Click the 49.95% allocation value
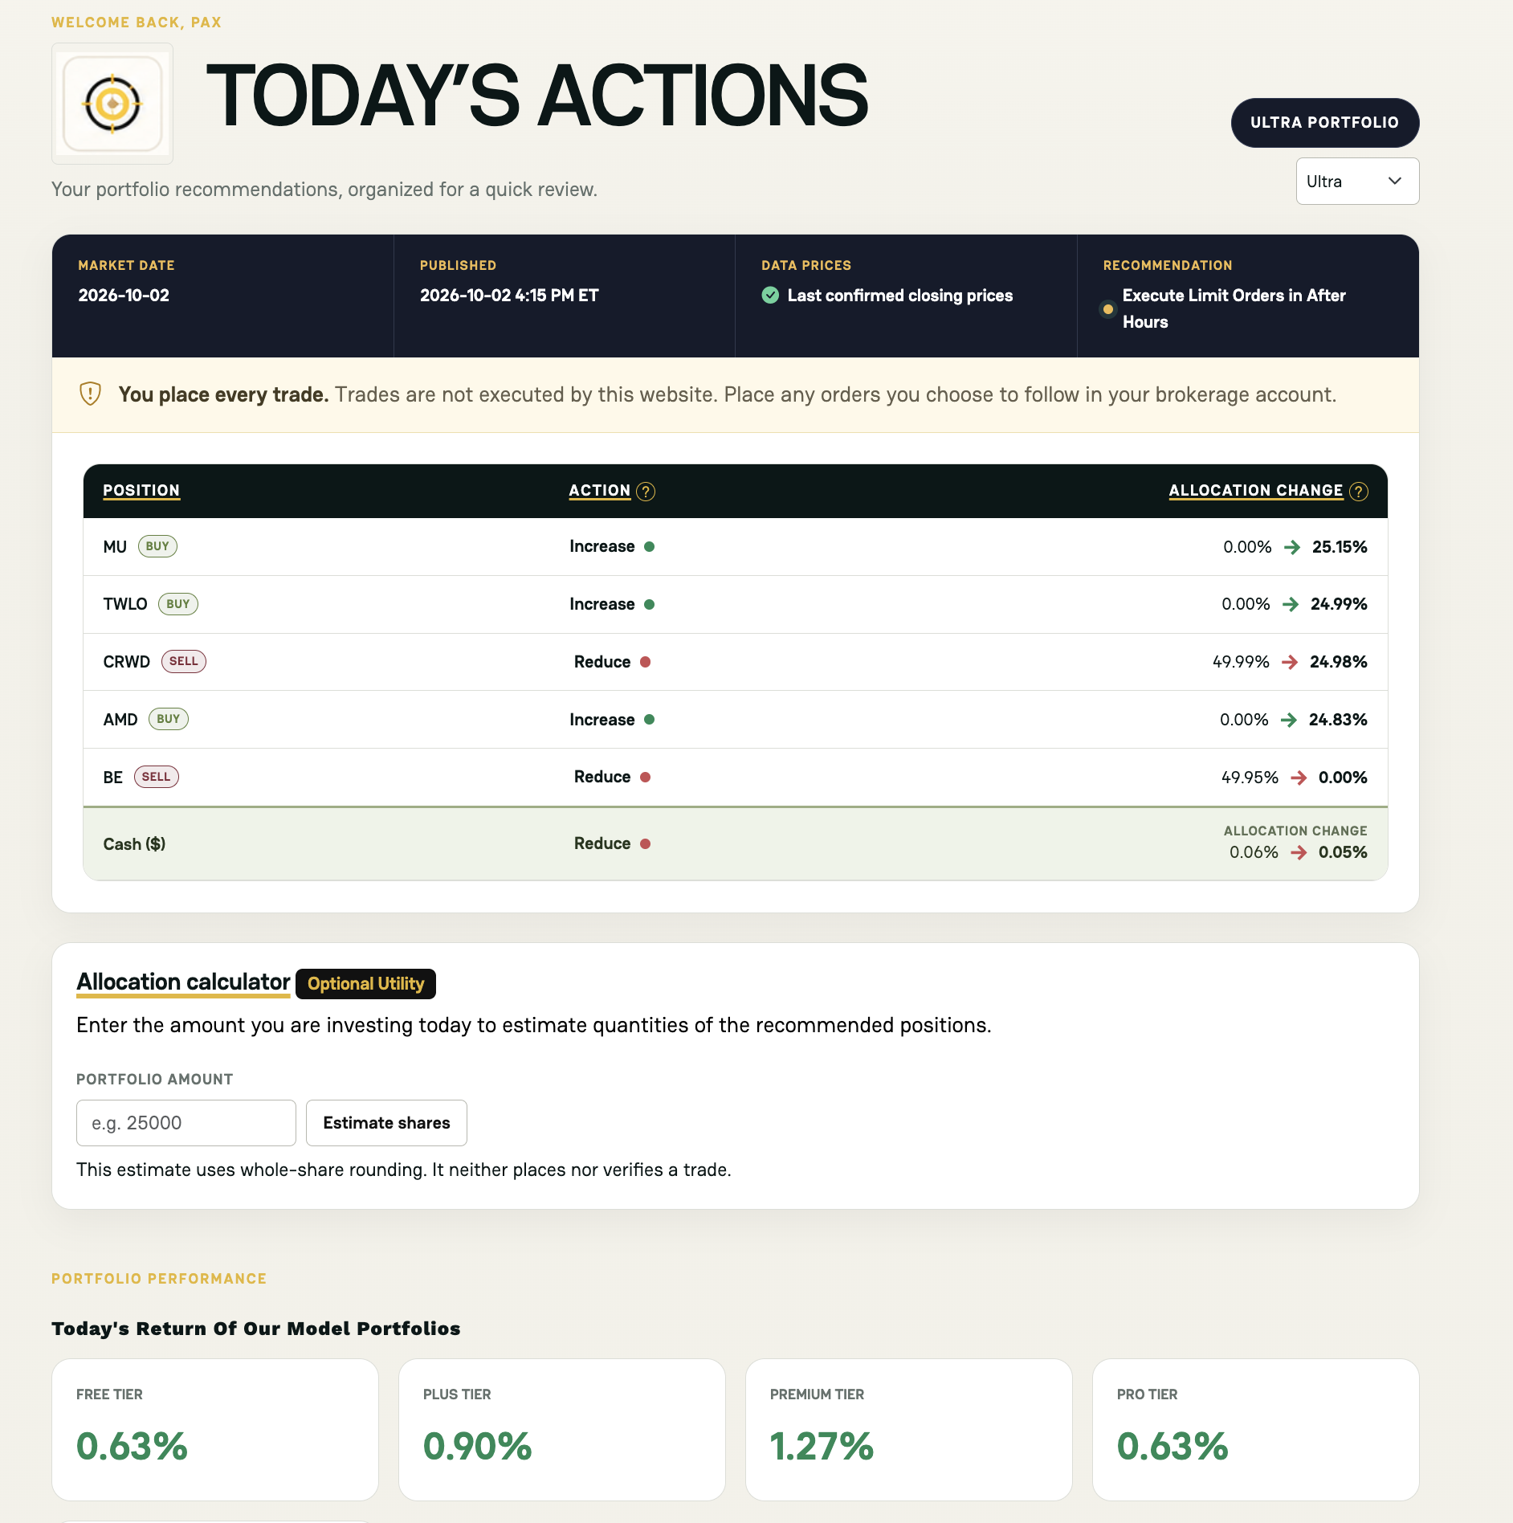Screen dimensions: 1513x1523 coord(1250,778)
